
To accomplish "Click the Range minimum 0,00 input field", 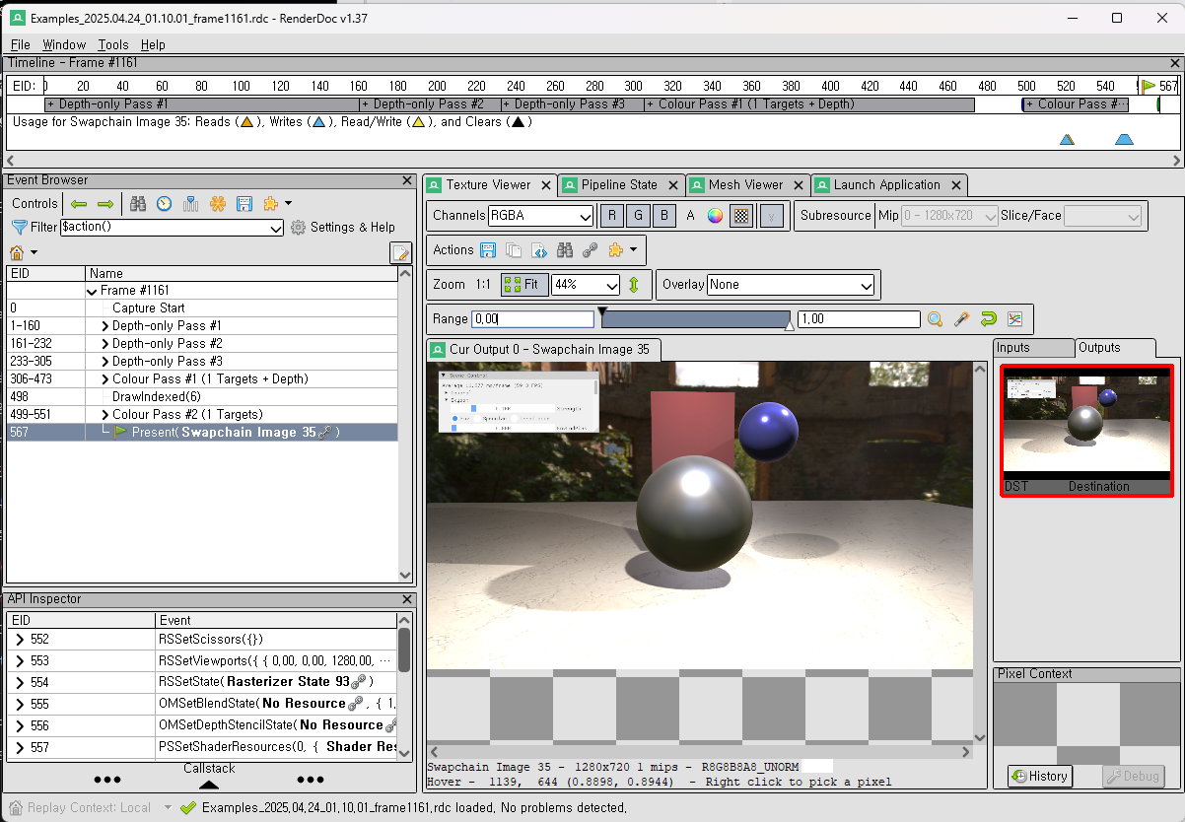I will pyautogui.click(x=532, y=319).
